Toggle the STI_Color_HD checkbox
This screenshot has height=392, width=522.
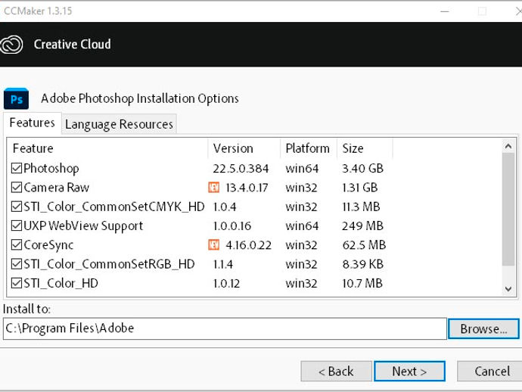17,284
